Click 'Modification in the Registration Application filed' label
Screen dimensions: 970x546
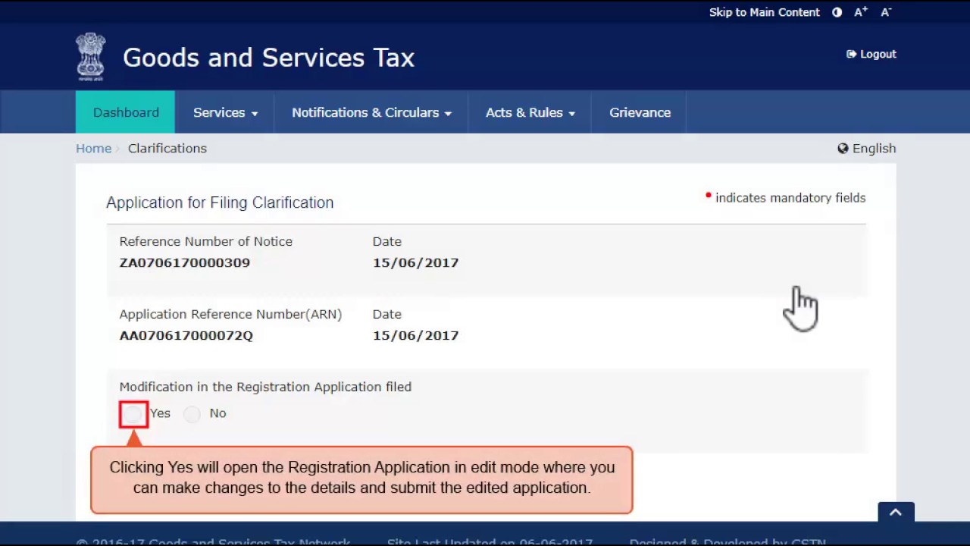click(x=265, y=387)
